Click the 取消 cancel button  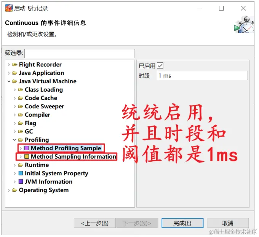tap(228, 223)
